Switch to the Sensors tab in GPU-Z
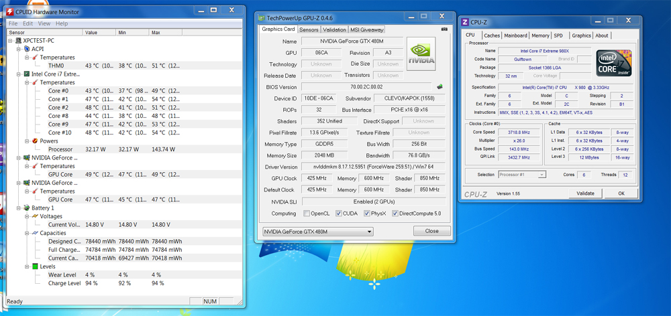The height and width of the screenshot is (316, 671). click(x=309, y=30)
